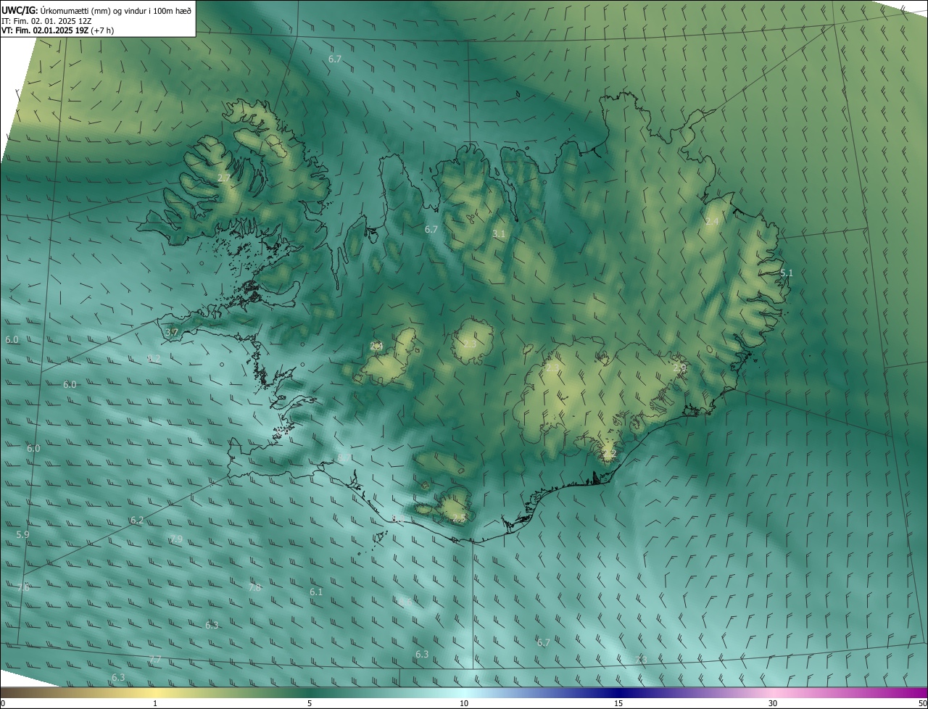Click the 2.2 value near the south coast
The height and width of the screenshot is (709, 928).
coord(609,453)
